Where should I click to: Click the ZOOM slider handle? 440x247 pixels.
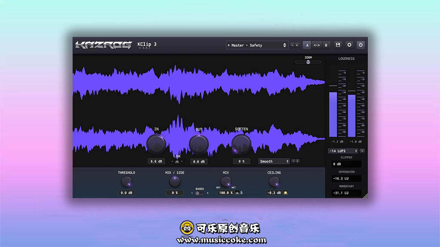pyautogui.click(x=308, y=62)
